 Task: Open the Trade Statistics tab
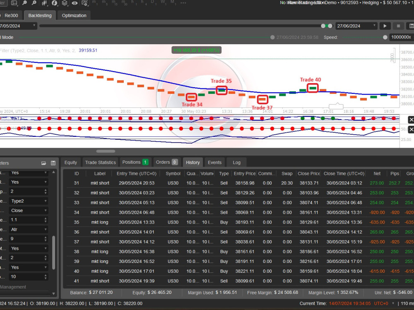(100, 162)
